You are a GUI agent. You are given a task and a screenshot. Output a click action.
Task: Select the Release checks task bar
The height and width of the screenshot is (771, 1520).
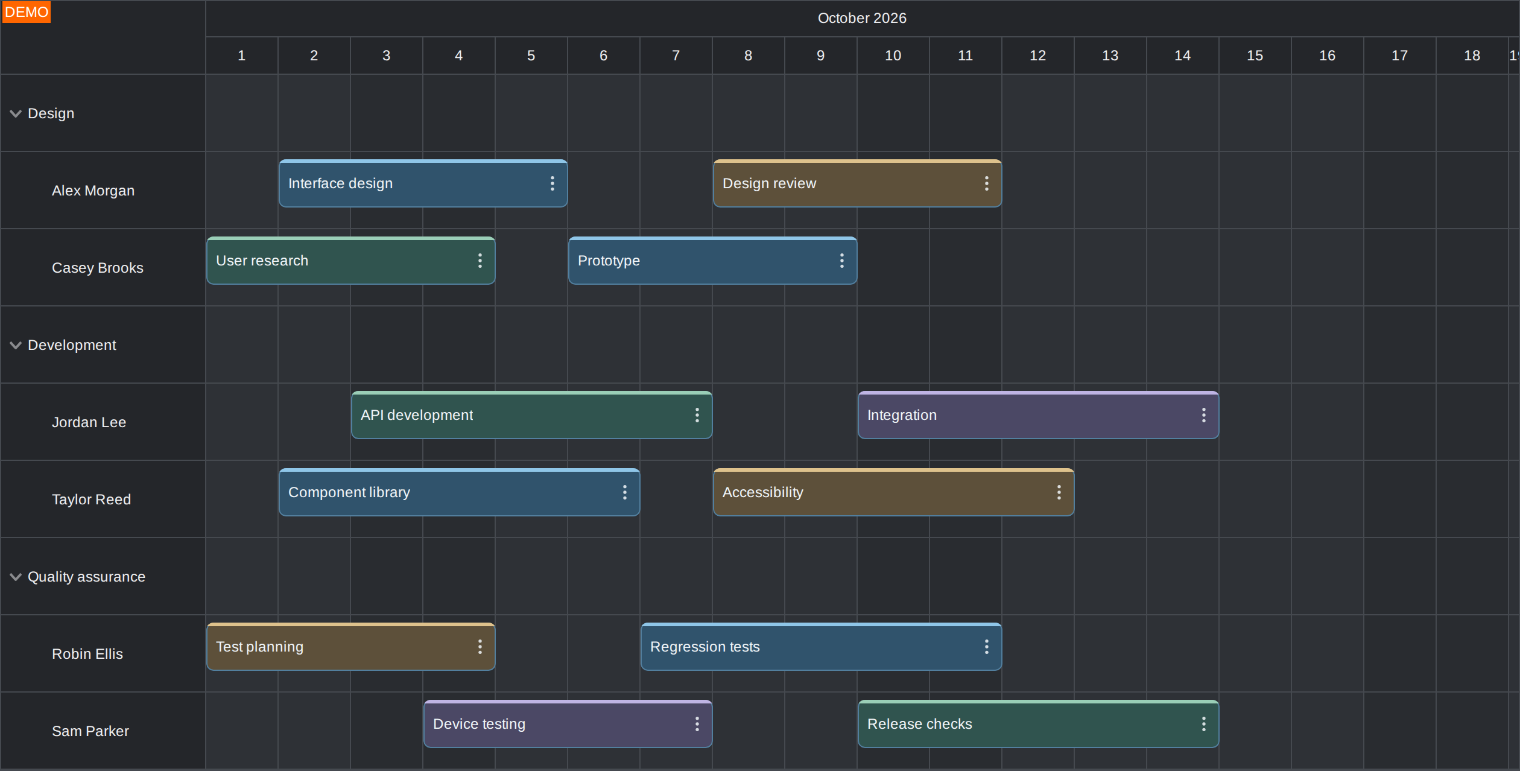click(1038, 724)
